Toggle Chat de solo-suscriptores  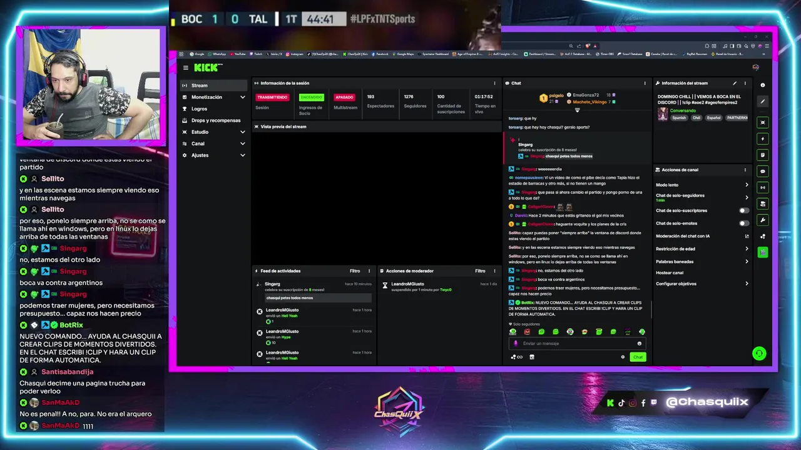click(x=743, y=211)
